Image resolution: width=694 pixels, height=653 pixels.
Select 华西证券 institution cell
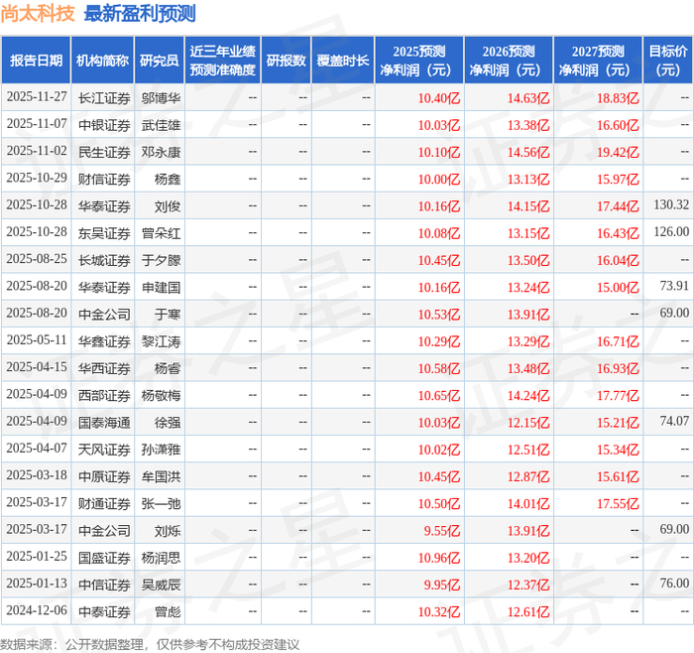click(x=104, y=368)
